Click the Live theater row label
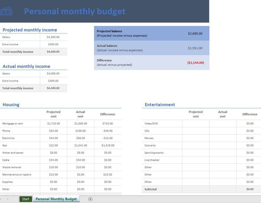 tap(152, 160)
